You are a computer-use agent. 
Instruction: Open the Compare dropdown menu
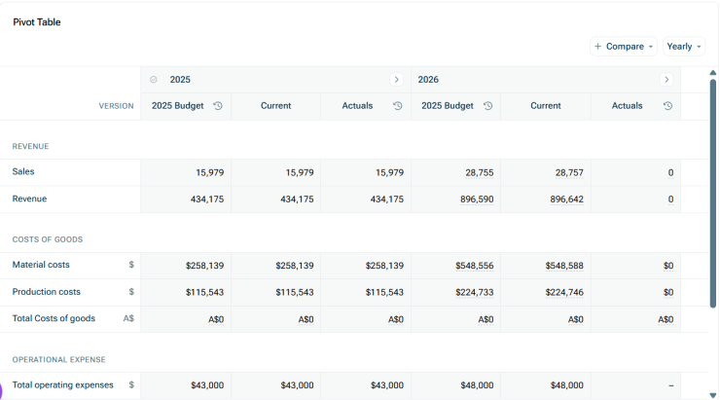pyautogui.click(x=624, y=47)
